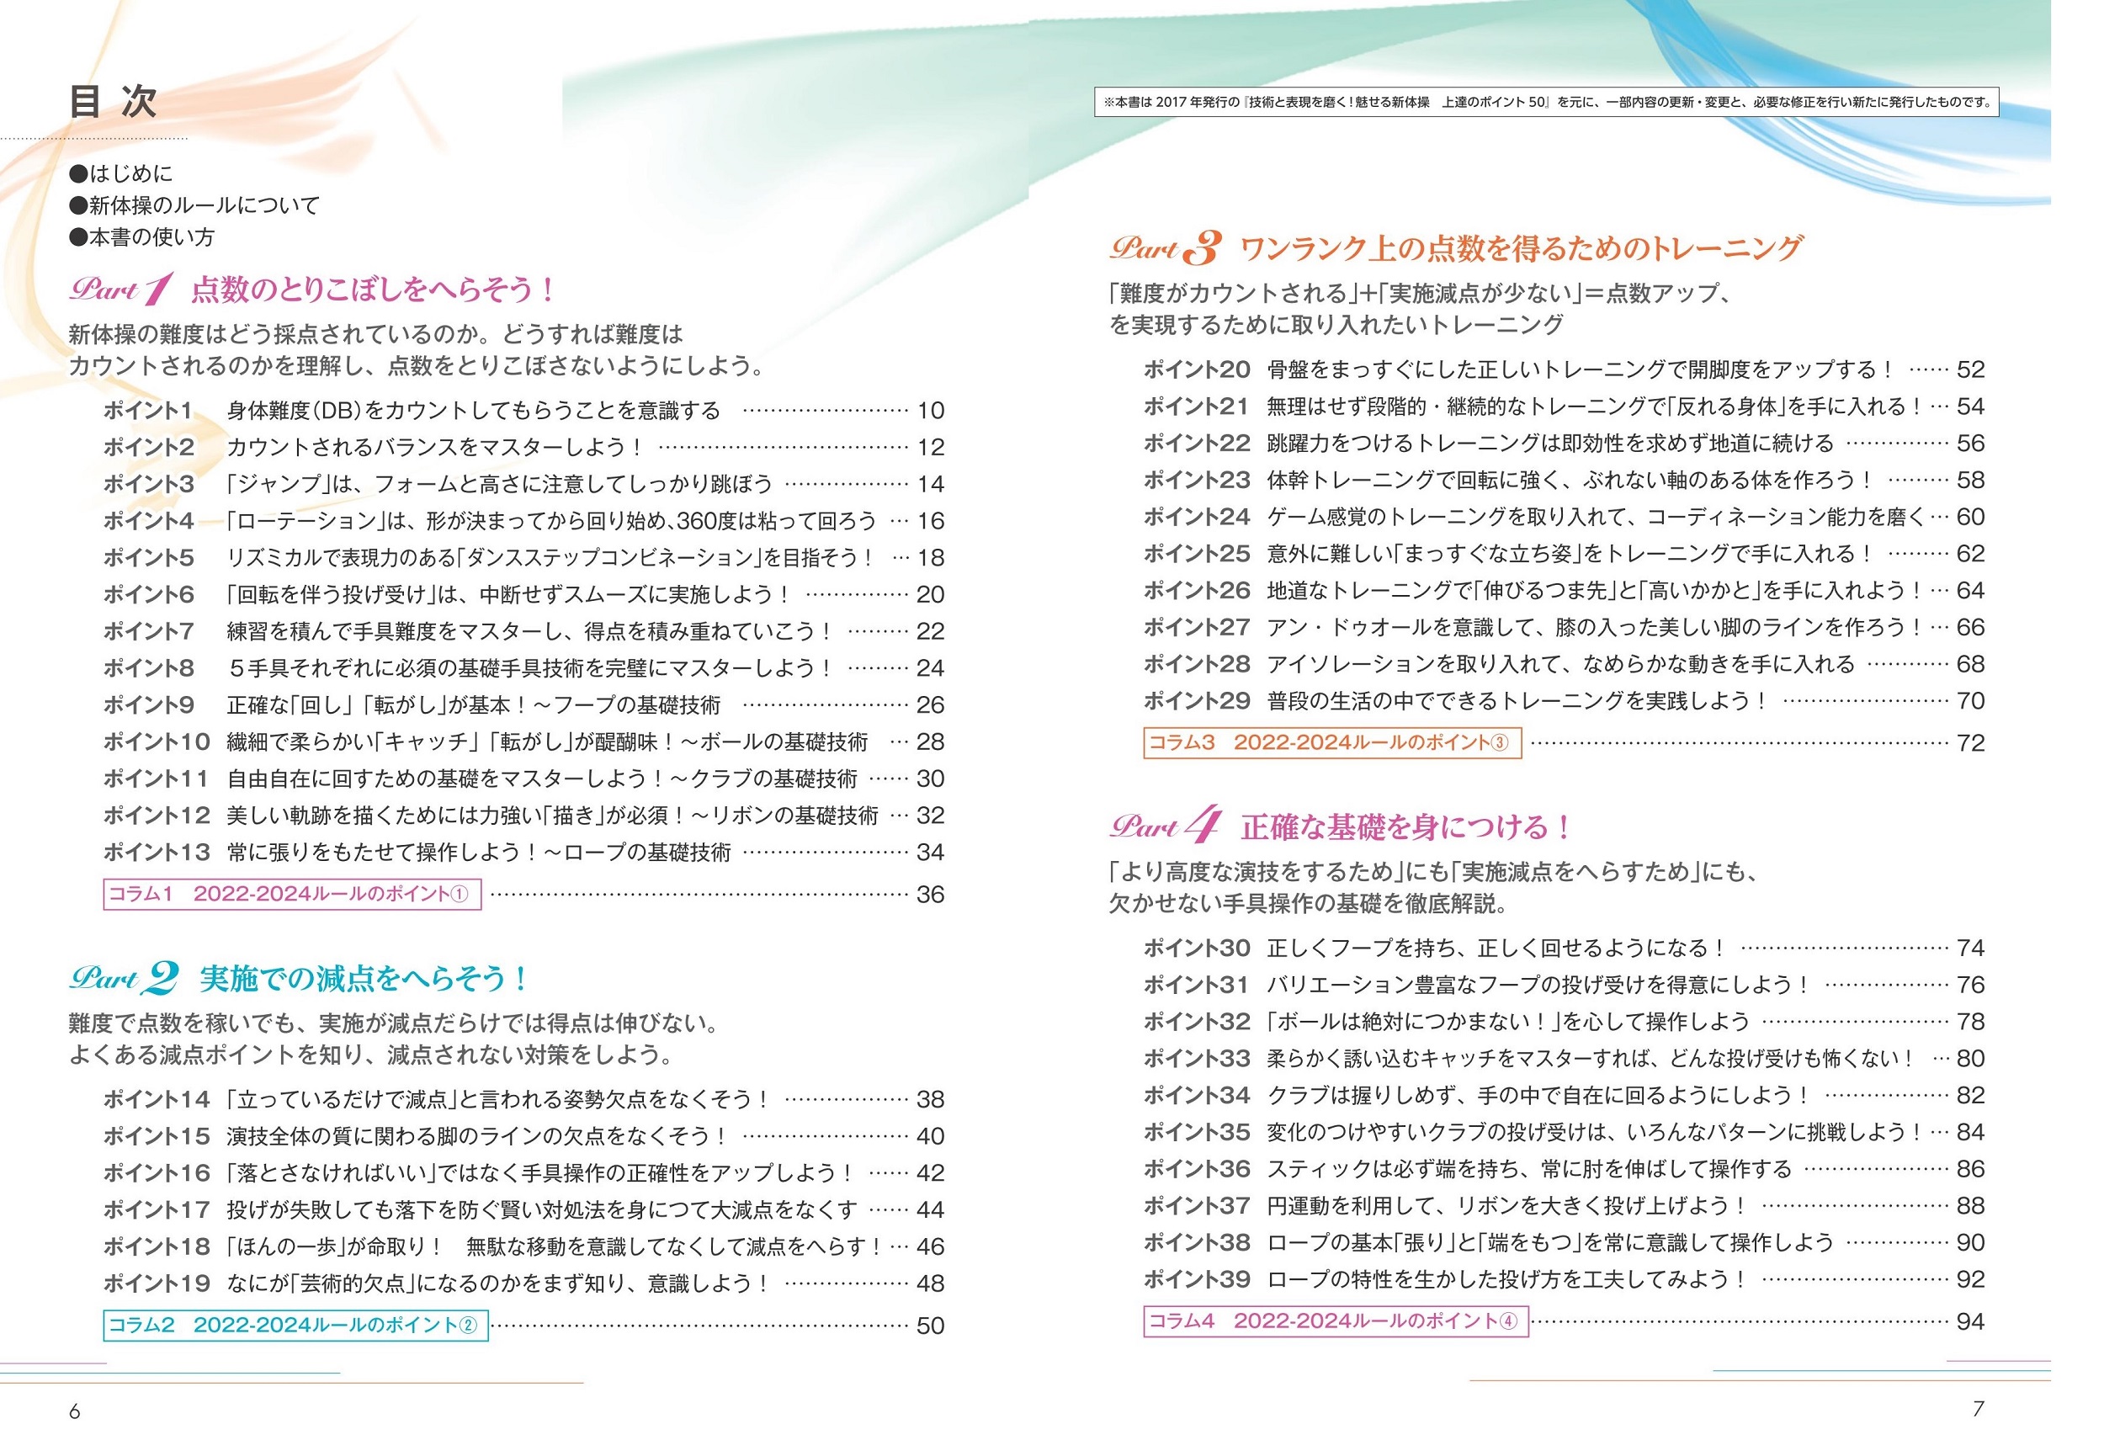Screen dimensions: 2104x1456
Task: Click page number 94 beside コラム4
Action: click(x=1971, y=1323)
